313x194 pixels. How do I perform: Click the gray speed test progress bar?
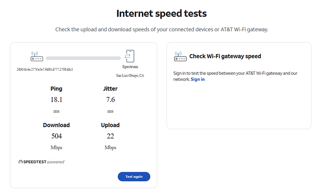[83, 58]
